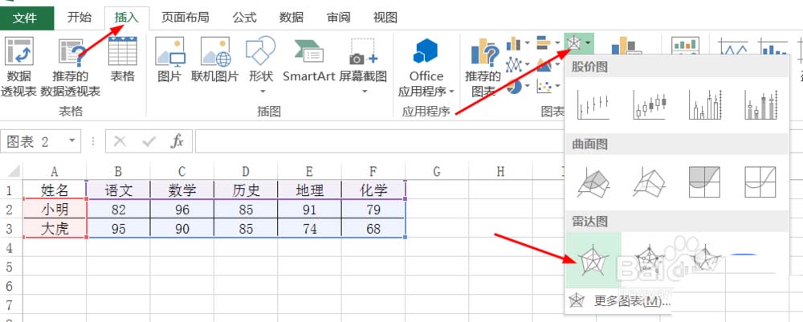Click the Power View report icon

click(685, 46)
